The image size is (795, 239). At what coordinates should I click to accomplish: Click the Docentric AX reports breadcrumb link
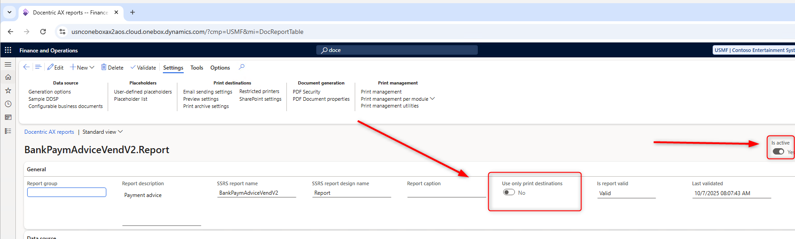(x=49, y=132)
